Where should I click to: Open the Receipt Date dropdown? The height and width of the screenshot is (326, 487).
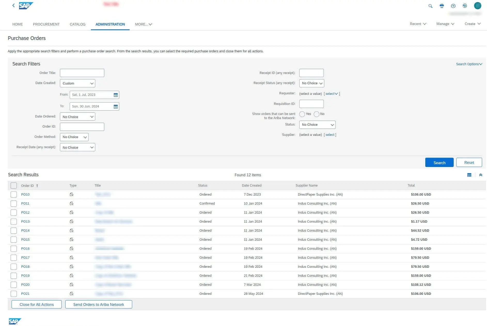coord(77,147)
